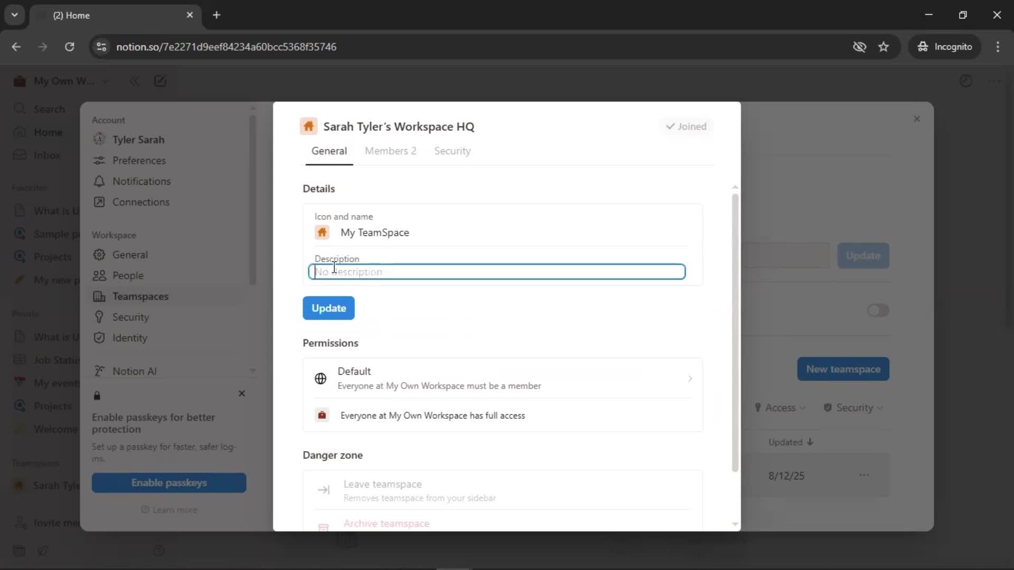Click the Incognito indicator button
1014x570 pixels.
(x=945, y=46)
